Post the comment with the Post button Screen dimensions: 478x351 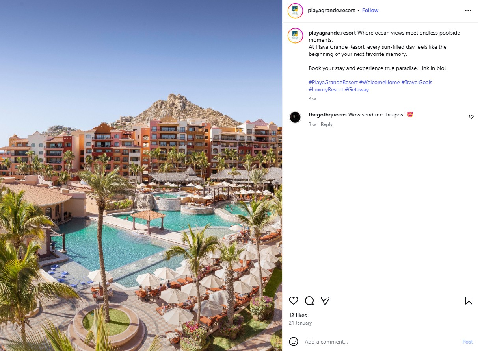click(467, 342)
